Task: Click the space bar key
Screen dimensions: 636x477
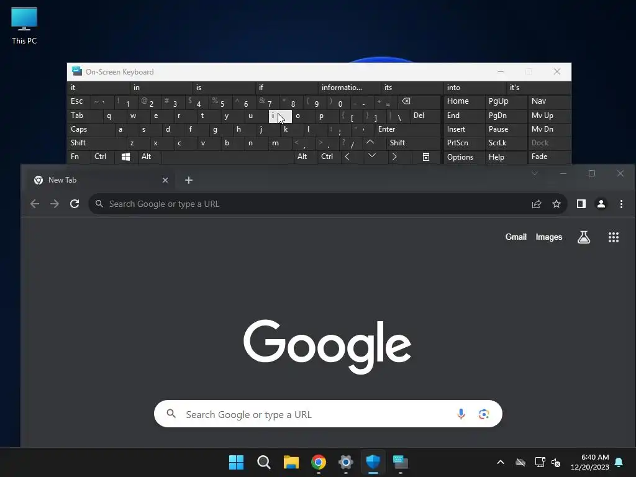Action: click(x=227, y=157)
